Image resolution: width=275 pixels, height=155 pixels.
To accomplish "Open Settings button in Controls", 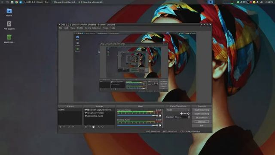I will tap(202, 121).
